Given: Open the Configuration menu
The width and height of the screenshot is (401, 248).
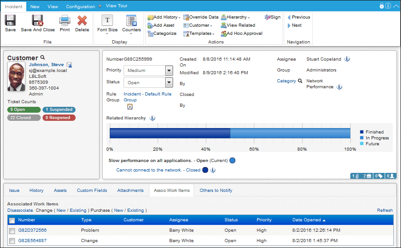Looking at the screenshot, I should pyautogui.click(x=81, y=6).
